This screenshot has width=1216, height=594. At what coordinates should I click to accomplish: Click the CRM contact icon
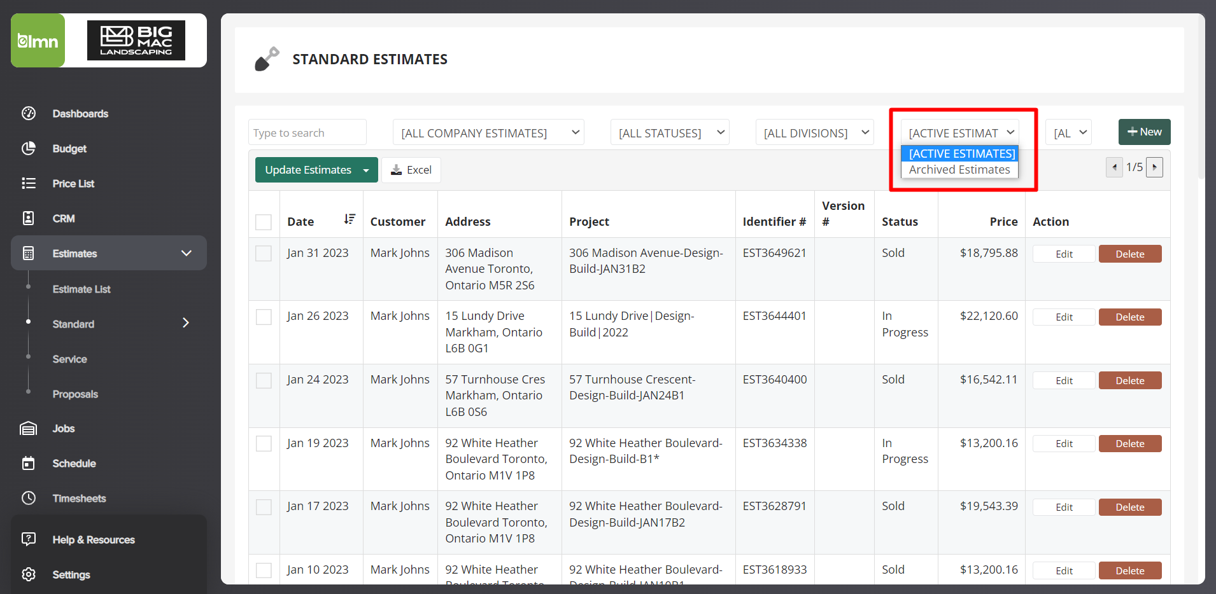[29, 218]
